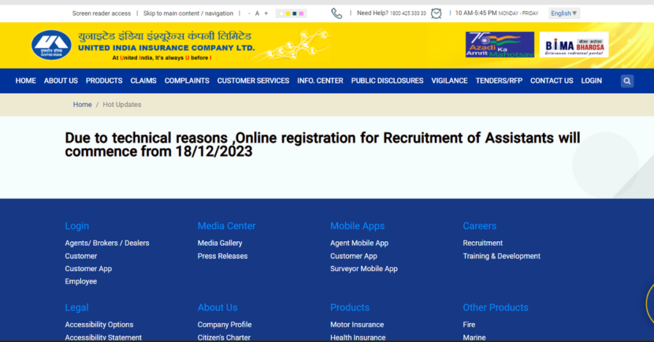Click the Media Center footer heading
The width and height of the screenshot is (654, 342).
[227, 226]
